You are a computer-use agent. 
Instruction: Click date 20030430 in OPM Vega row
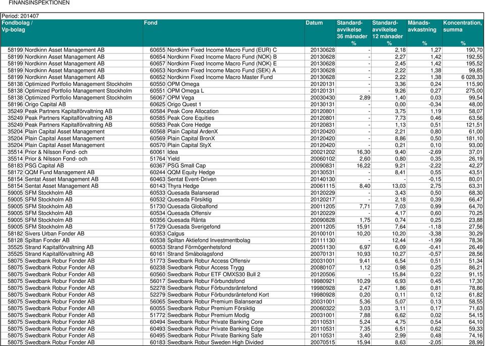coord(322,97)
